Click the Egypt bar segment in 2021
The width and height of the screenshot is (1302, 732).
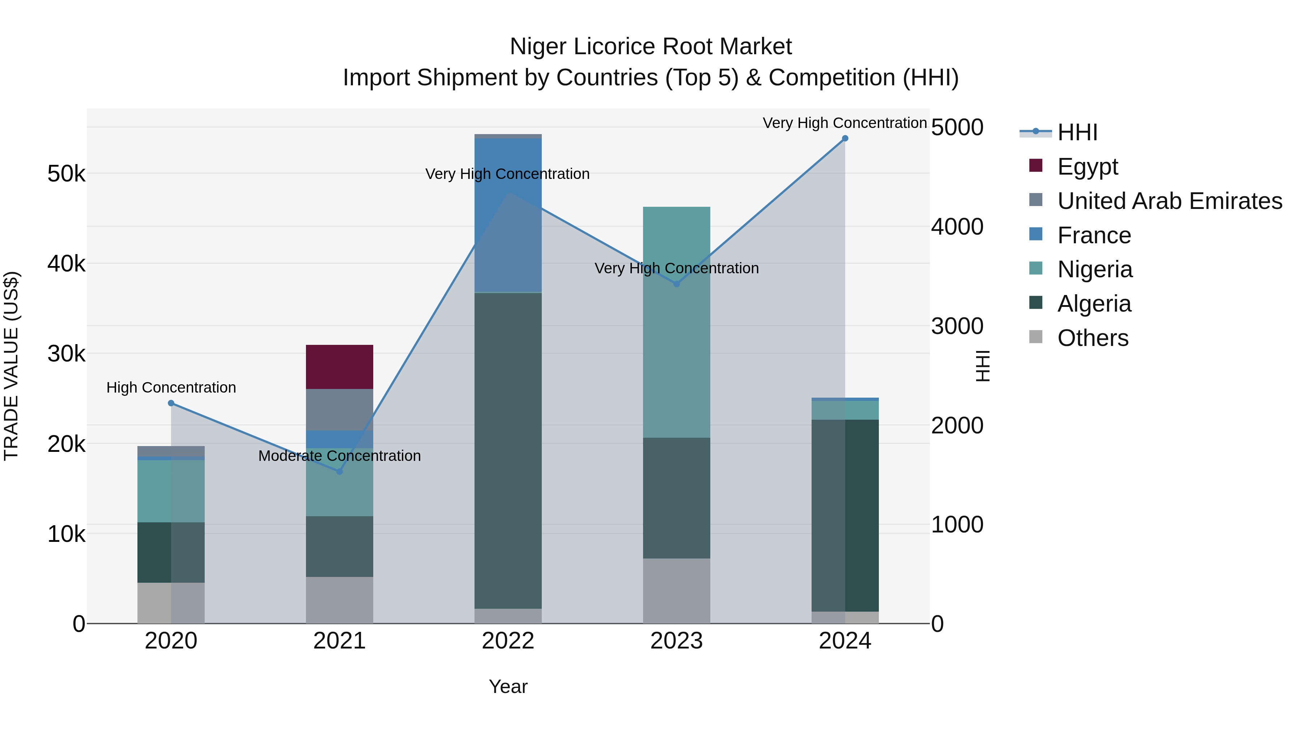click(x=340, y=367)
